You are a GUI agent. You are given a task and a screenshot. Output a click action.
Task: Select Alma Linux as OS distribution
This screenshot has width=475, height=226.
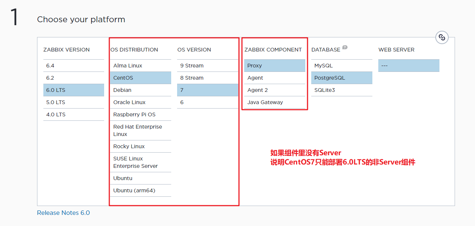(141, 66)
